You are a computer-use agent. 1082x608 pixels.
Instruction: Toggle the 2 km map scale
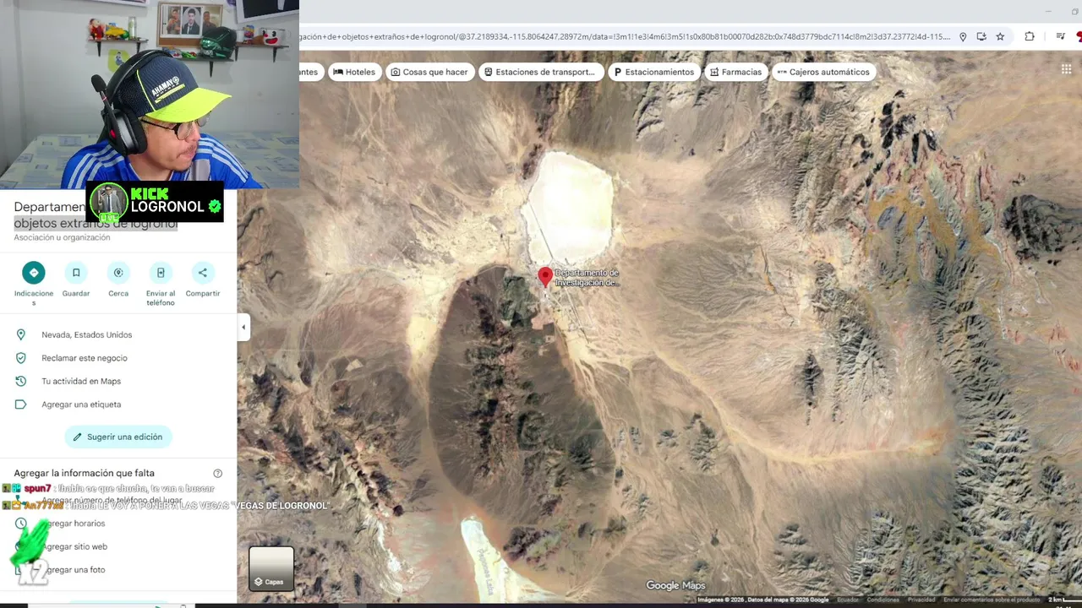tap(1063, 600)
